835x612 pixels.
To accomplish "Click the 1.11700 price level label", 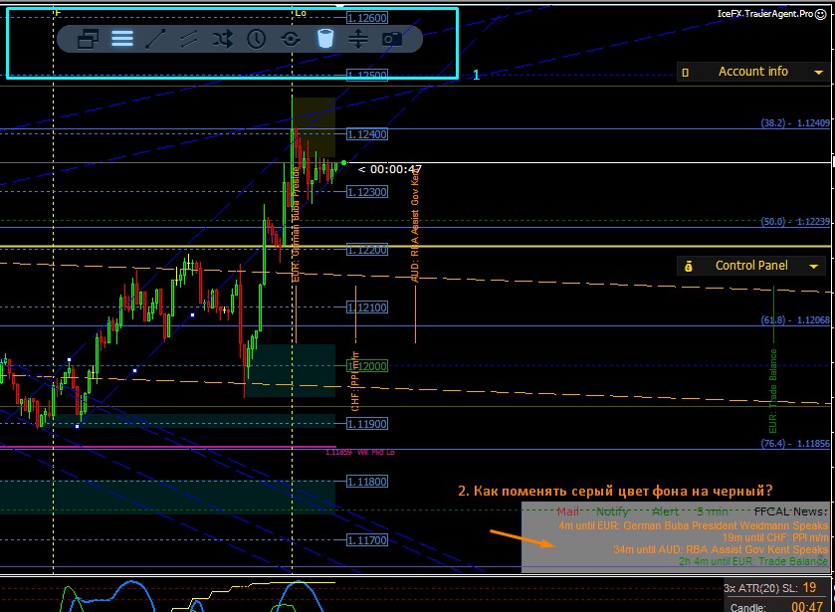I will 367,540.
